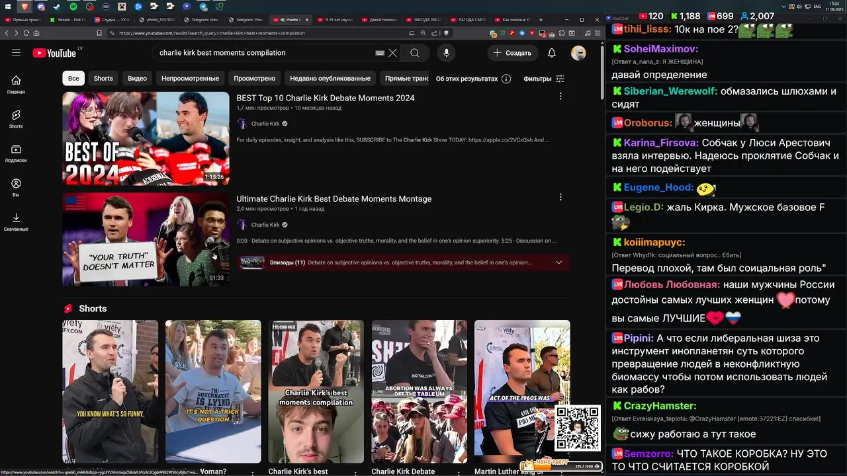Open Charlie Kirk channel under Ultimate Montage video

coord(265,225)
